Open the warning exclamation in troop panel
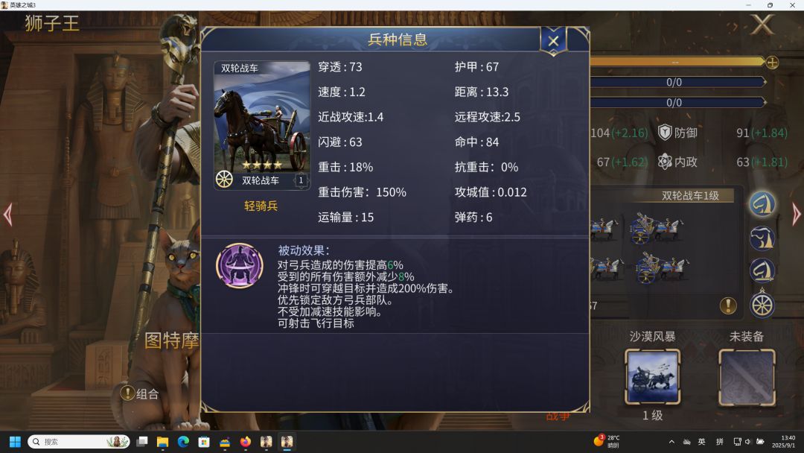This screenshot has width=804, height=453. click(x=728, y=305)
